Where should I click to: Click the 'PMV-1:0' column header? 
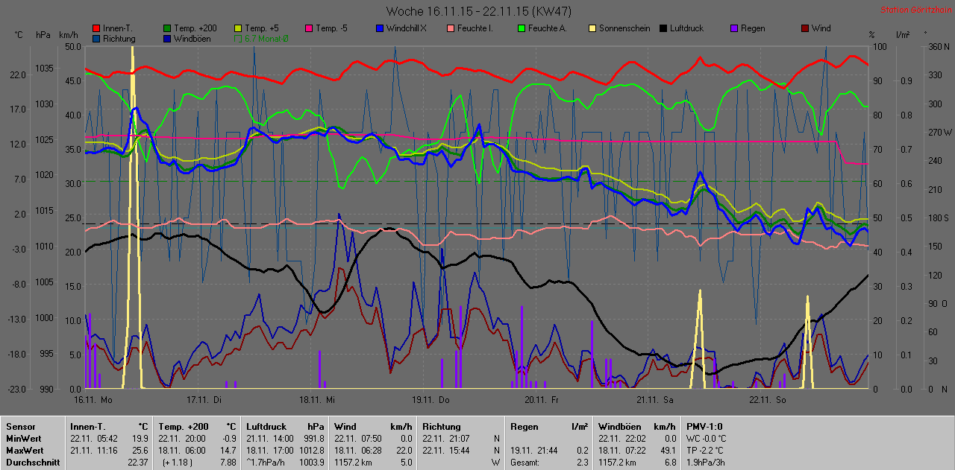tap(704, 427)
